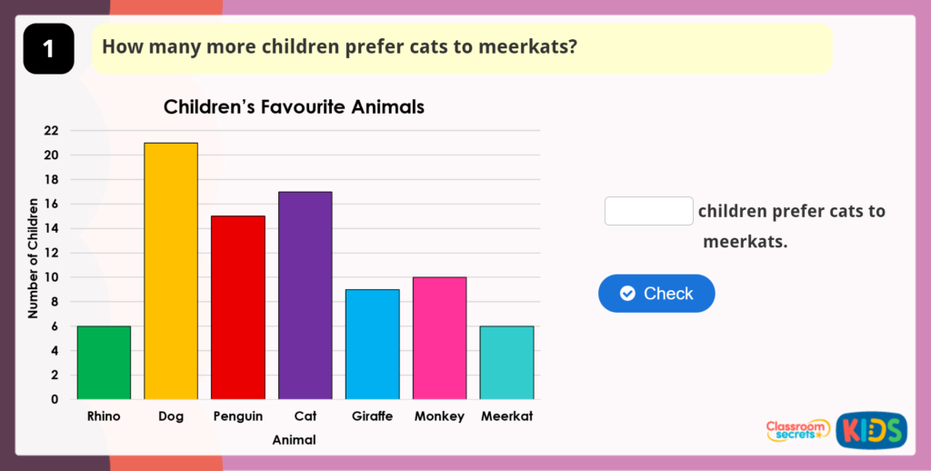This screenshot has height=471, width=931.
Task: Click the Animal x-axis title
Action: point(294,440)
